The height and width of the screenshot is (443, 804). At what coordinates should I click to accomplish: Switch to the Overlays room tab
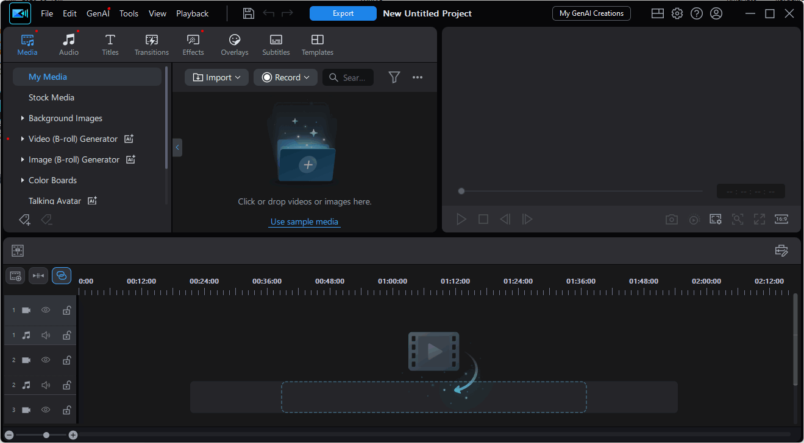(x=235, y=44)
